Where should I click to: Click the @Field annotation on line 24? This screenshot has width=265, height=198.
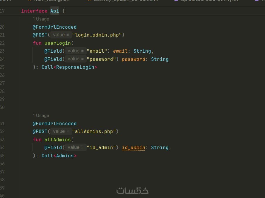[53, 59]
